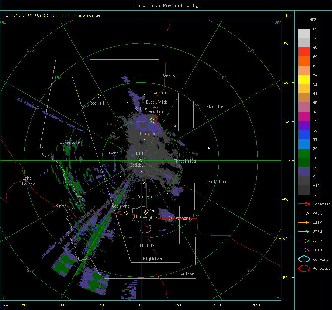
Task: Click the Blackfalds city label
Action: 157,102
